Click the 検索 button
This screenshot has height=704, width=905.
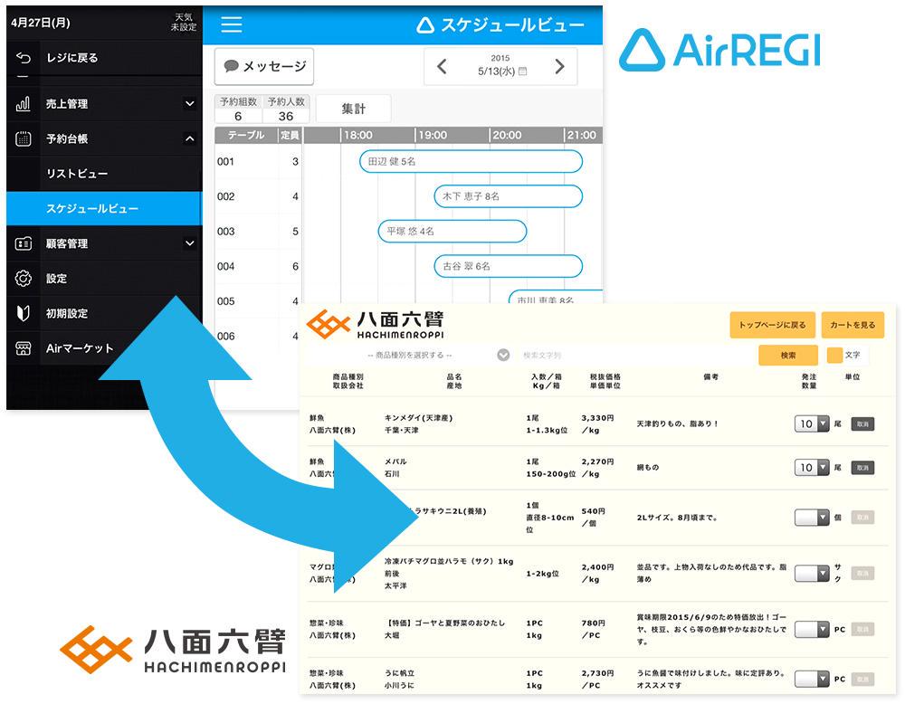coord(788,356)
